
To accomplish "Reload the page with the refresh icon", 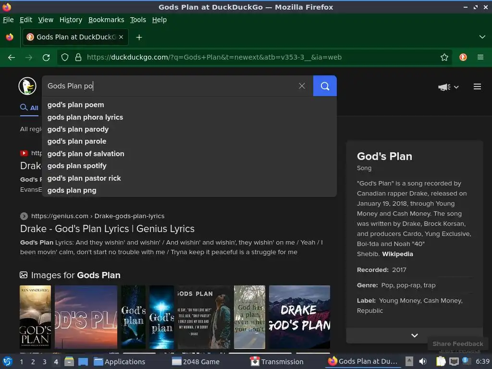I will [x=46, y=58].
